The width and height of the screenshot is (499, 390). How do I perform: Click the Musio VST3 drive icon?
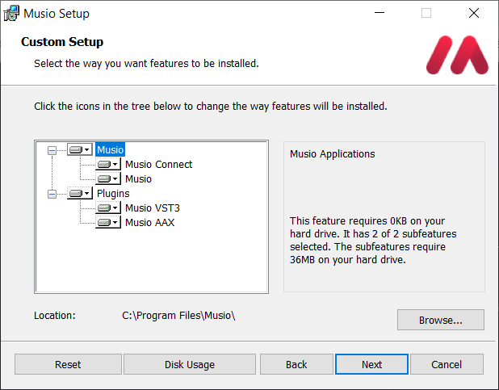pos(108,208)
